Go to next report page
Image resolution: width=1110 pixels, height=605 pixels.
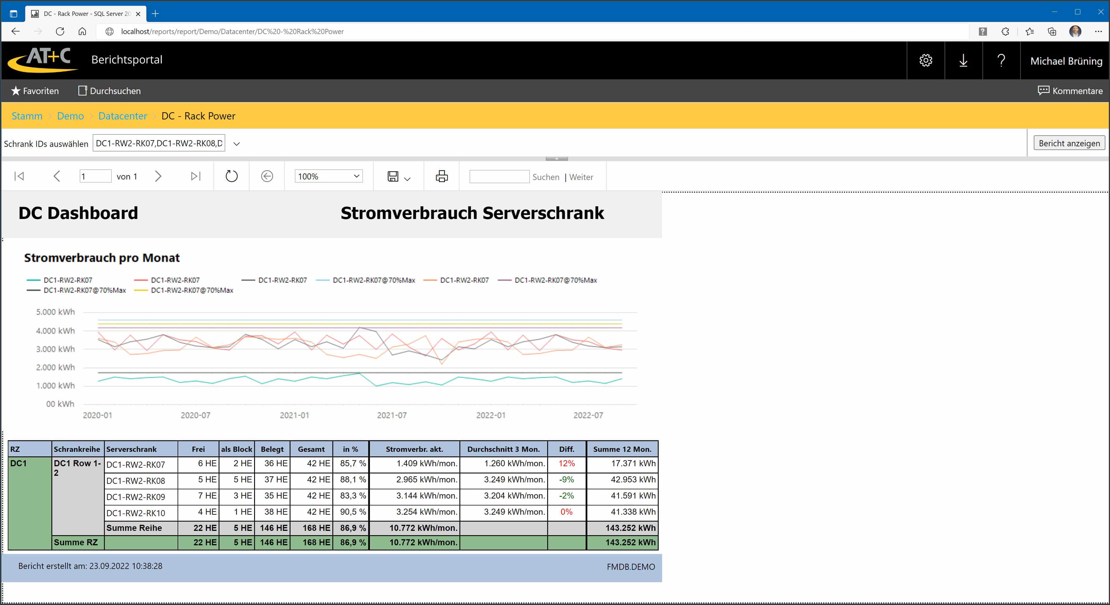[158, 176]
